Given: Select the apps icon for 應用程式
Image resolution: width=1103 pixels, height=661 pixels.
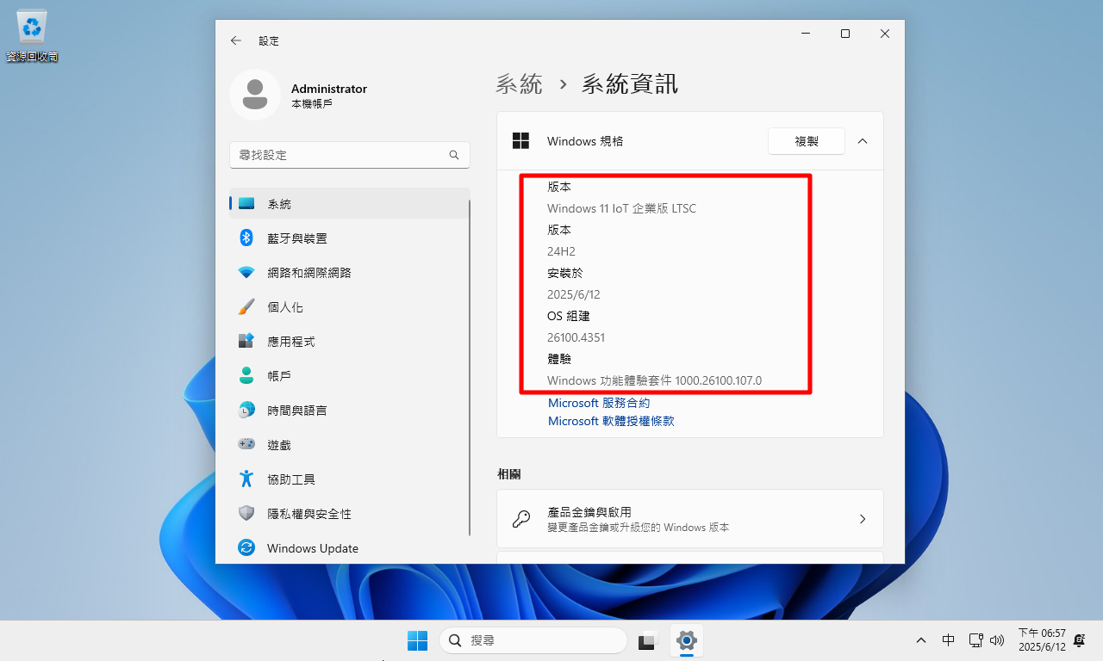Looking at the screenshot, I should 246,342.
